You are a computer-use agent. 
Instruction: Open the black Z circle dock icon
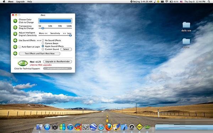pyautogui.click(x=132, y=127)
